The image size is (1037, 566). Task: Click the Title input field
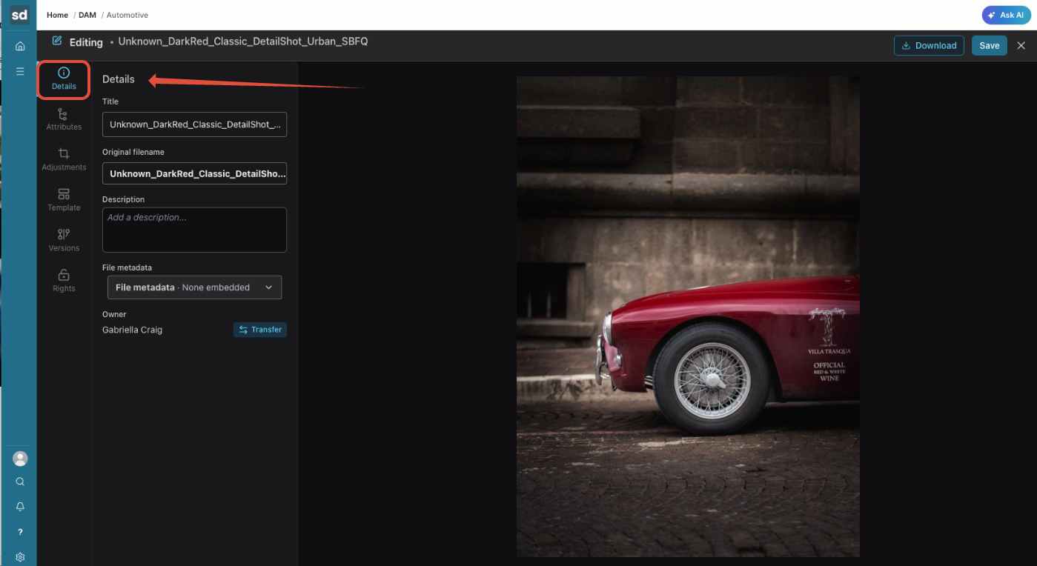(194, 124)
